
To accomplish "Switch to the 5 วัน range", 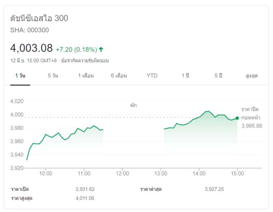I will pyautogui.click(x=53, y=76).
